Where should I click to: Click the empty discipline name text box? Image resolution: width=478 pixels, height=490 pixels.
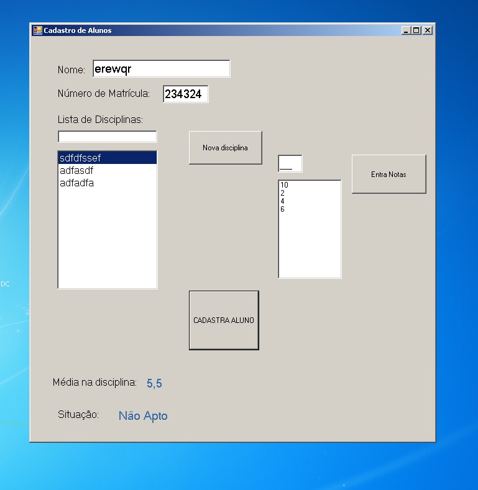point(107,137)
